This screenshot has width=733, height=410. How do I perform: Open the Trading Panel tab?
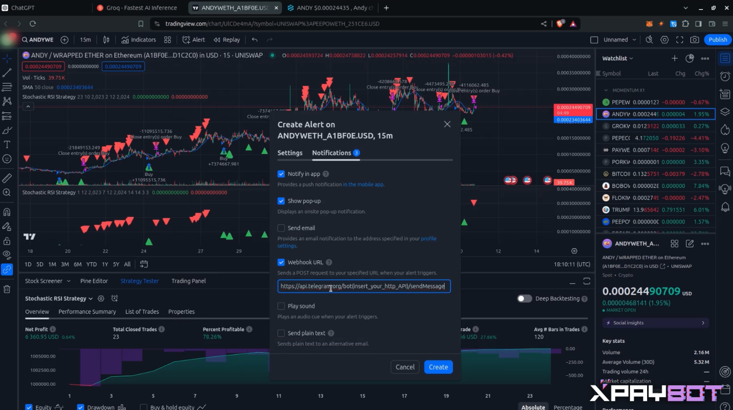click(188, 281)
